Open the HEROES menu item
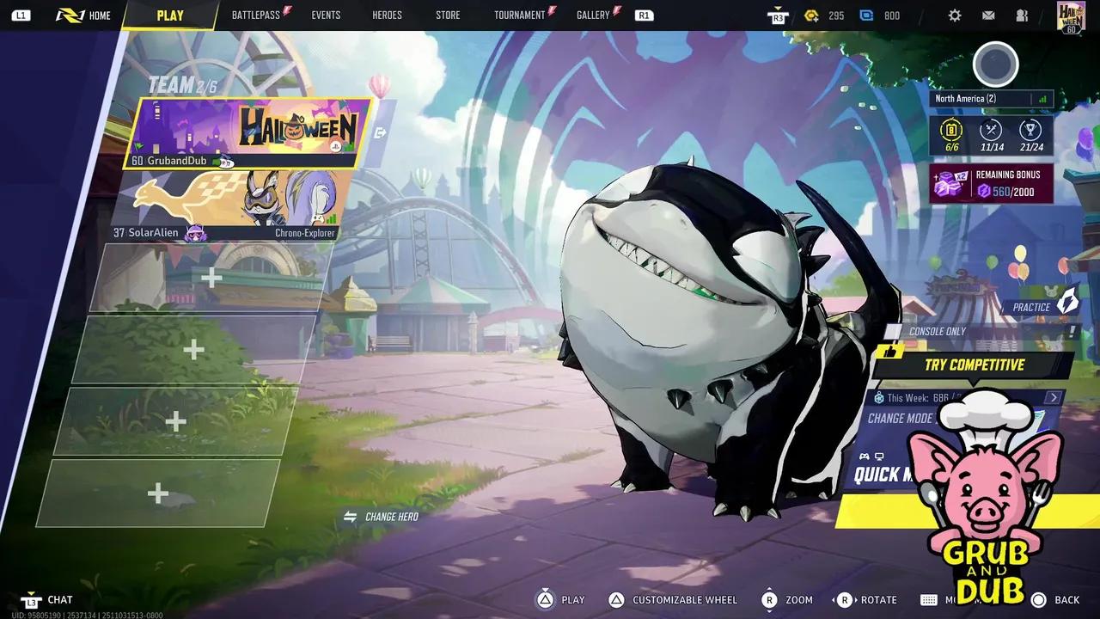 click(x=387, y=15)
